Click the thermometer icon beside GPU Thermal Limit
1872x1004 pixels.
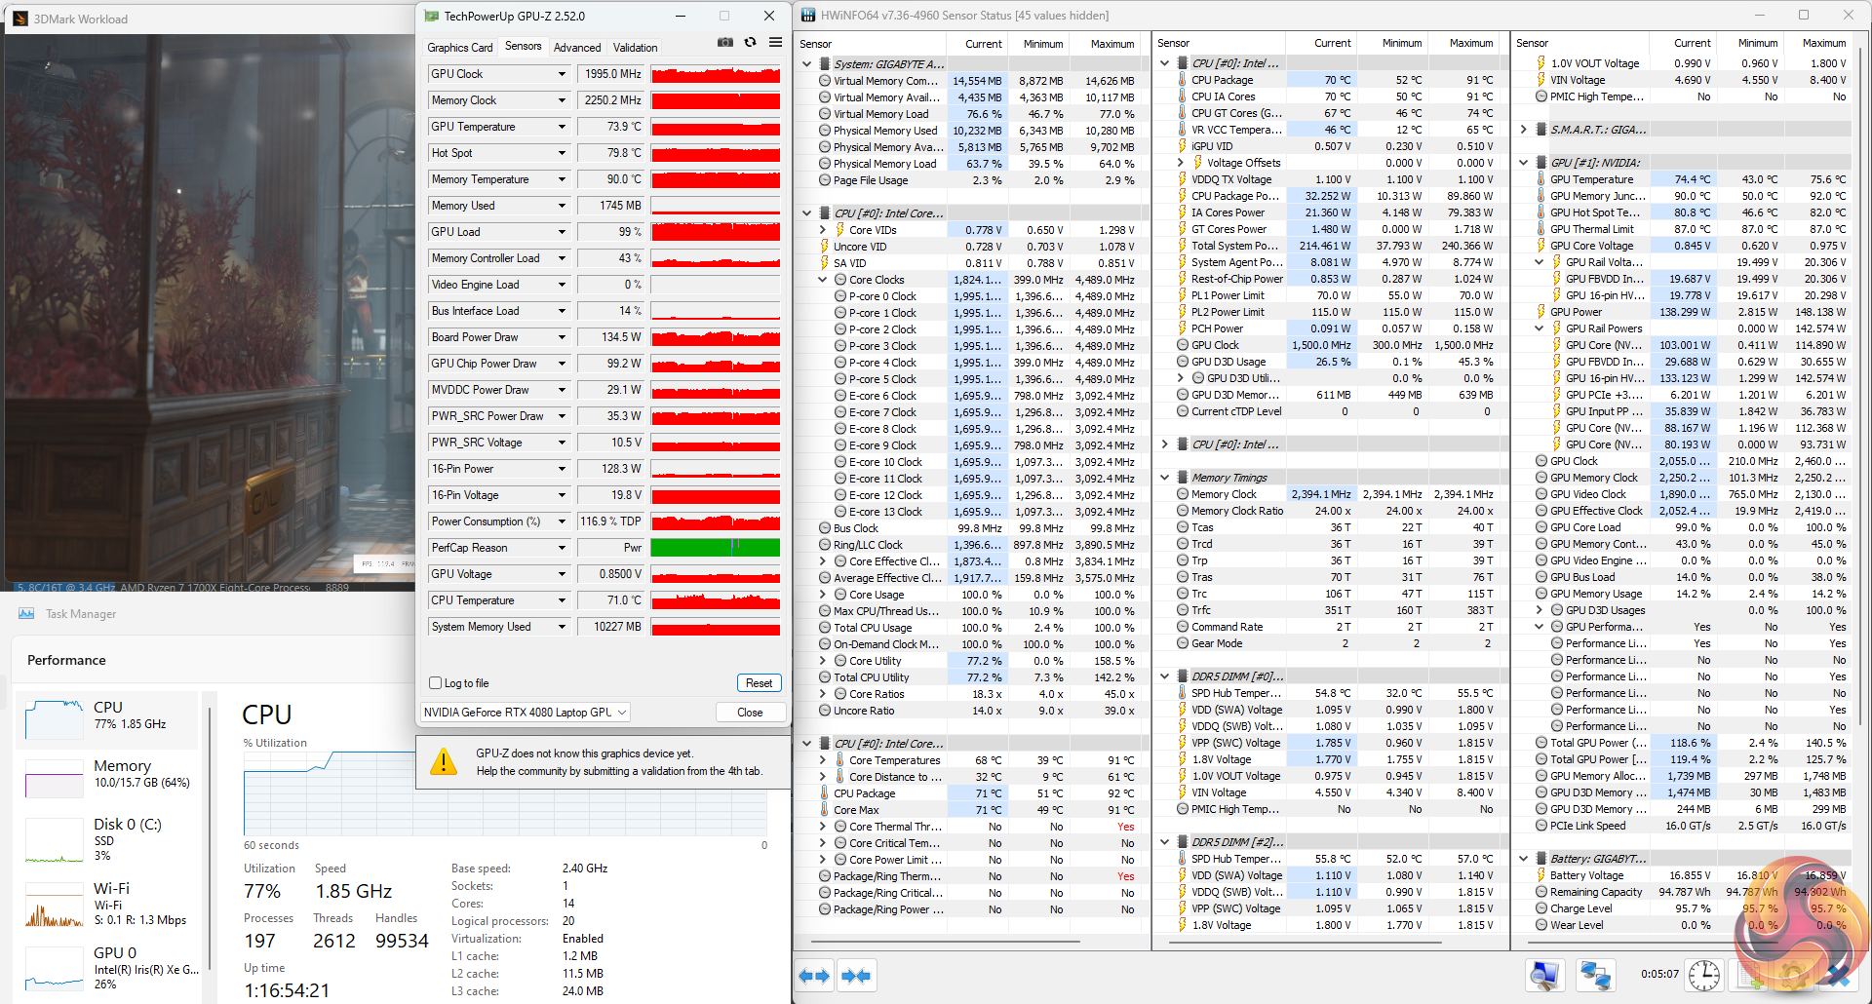[1541, 229]
